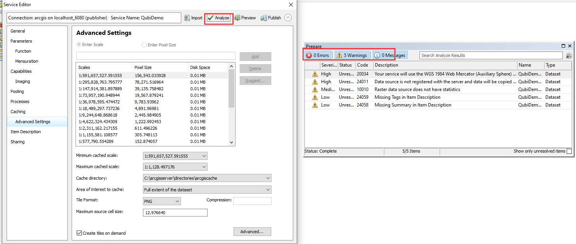Select the Enter Pixel Size radio button
576x244 pixels.
[x=144, y=45]
